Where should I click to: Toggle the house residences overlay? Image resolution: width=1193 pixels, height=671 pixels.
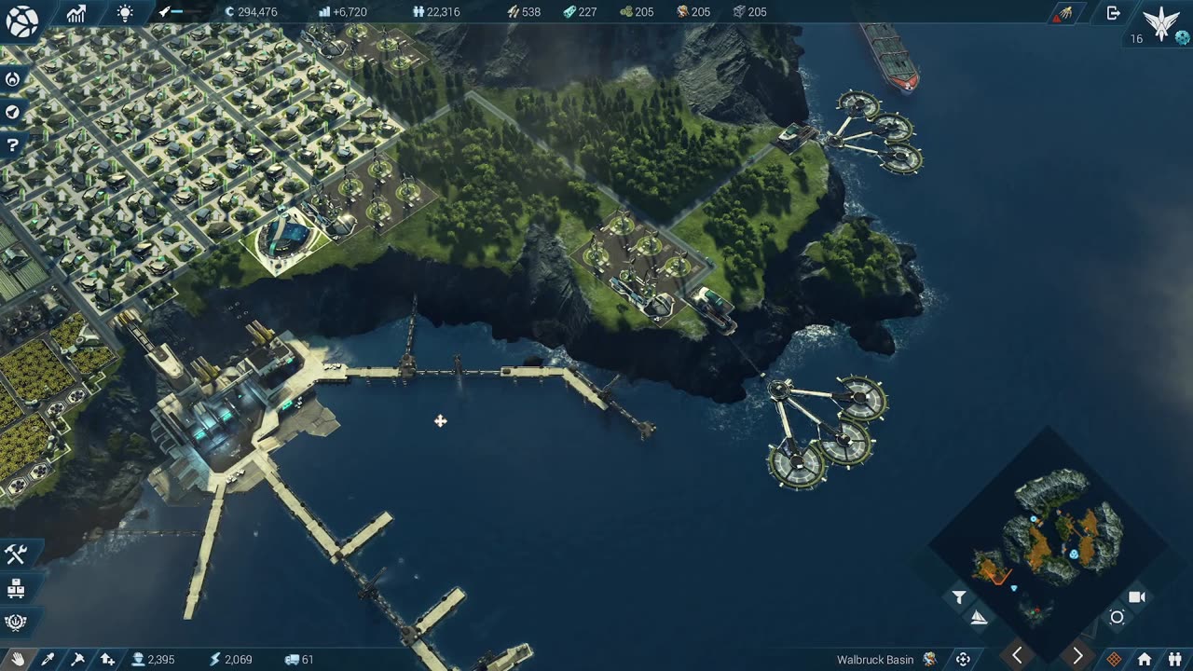pyautogui.click(x=1145, y=659)
